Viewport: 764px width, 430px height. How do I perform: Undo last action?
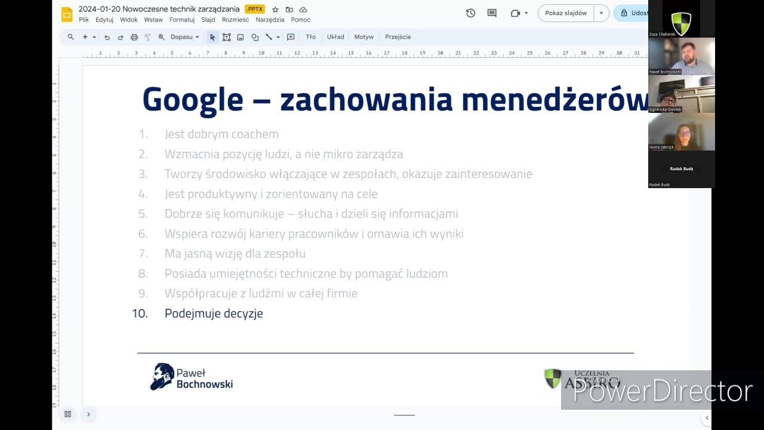pos(107,37)
